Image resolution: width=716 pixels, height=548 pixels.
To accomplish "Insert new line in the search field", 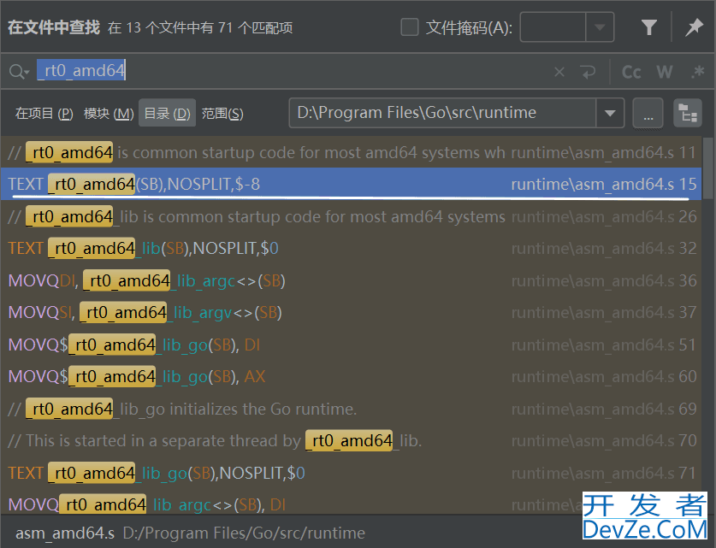I will coord(588,72).
